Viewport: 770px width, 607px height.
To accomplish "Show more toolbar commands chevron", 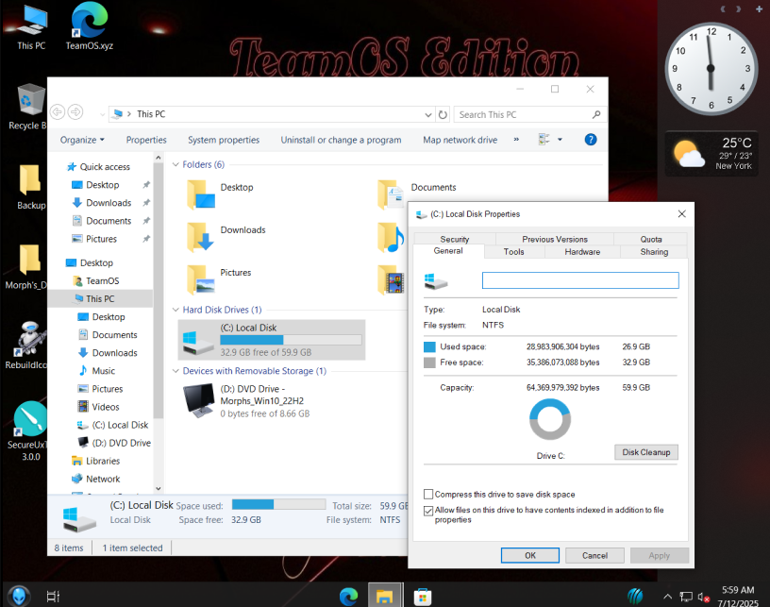I will pos(516,140).
